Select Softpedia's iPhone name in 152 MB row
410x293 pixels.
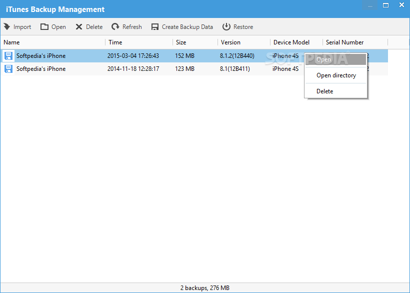(41, 56)
